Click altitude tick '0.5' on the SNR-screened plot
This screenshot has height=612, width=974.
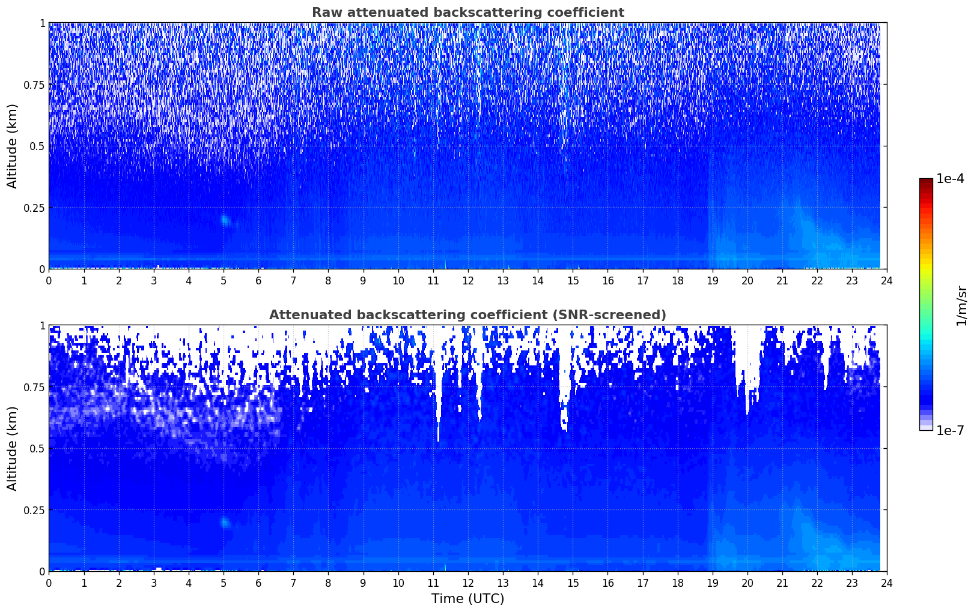click(x=37, y=448)
